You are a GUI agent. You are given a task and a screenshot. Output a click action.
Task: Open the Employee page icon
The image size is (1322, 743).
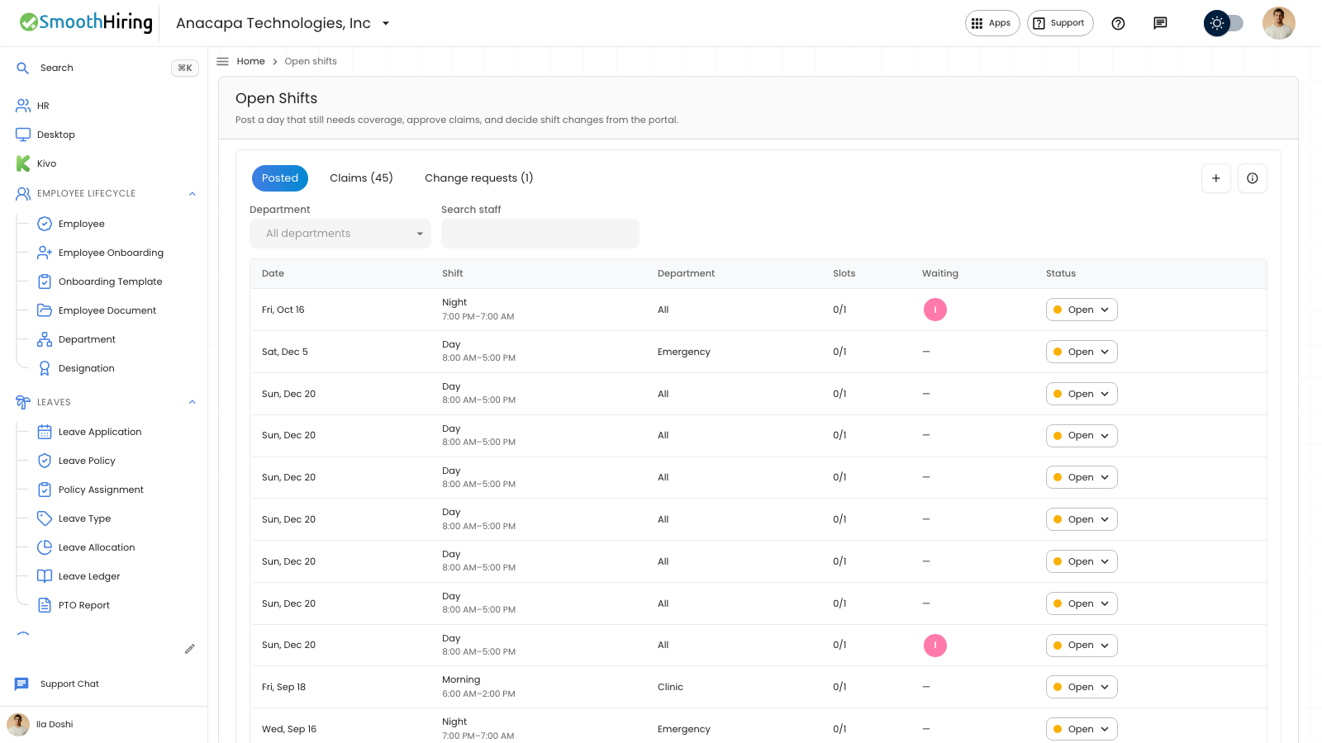[45, 224]
